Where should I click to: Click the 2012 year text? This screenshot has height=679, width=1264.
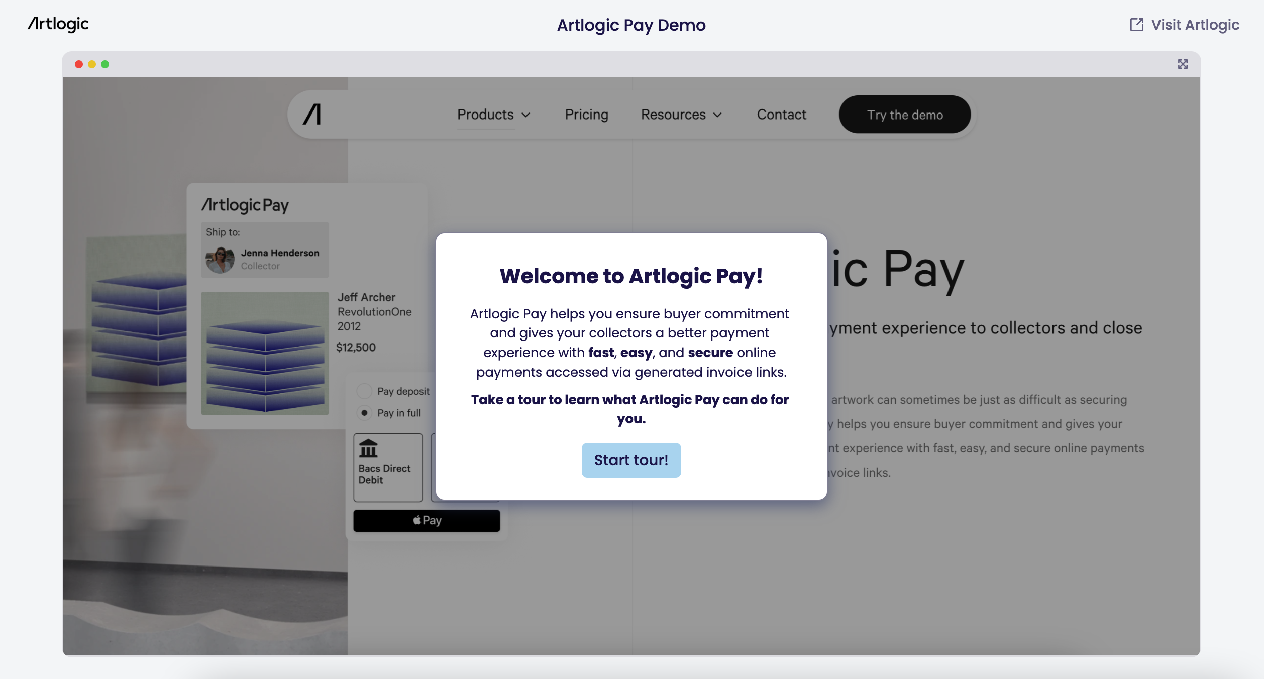coord(349,326)
